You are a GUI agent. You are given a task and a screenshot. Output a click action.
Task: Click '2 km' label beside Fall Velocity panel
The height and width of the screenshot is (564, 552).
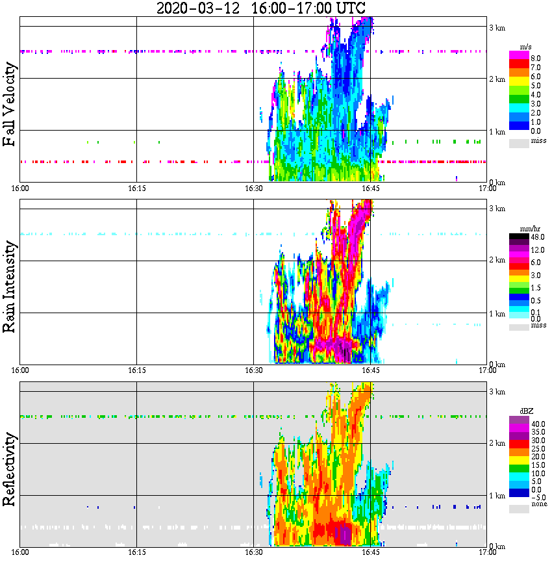[497, 79]
